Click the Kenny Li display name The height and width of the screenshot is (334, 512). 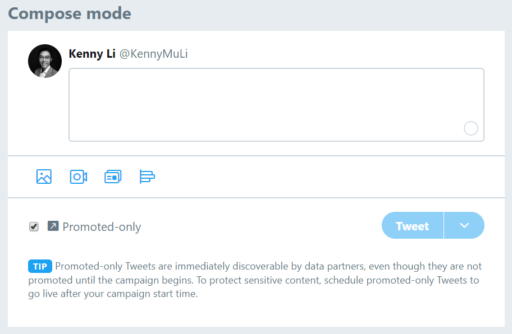click(x=92, y=54)
